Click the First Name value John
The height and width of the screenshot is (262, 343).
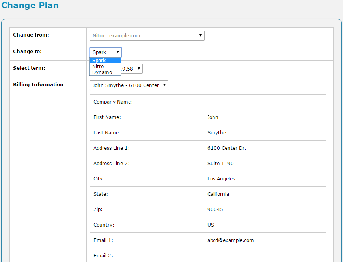point(213,117)
